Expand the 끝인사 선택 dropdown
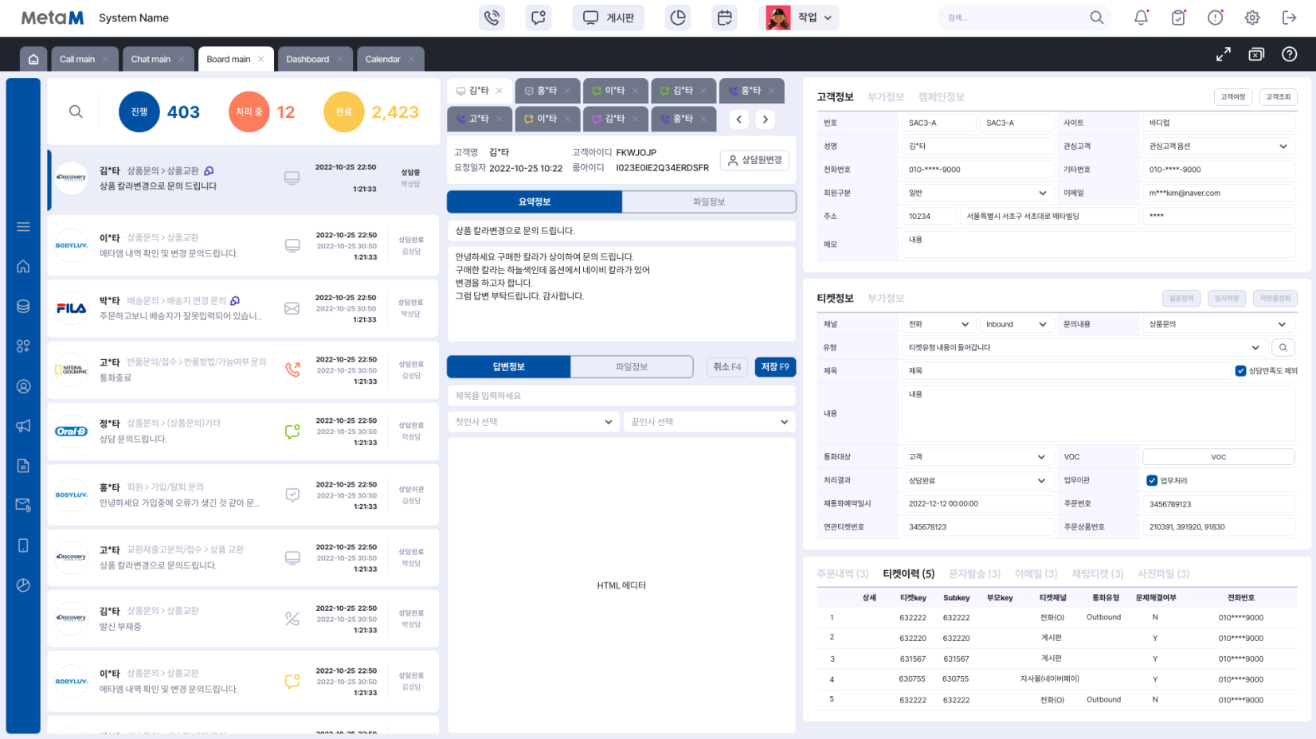The width and height of the screenshot is (1316, 739). tap(709, 422)
